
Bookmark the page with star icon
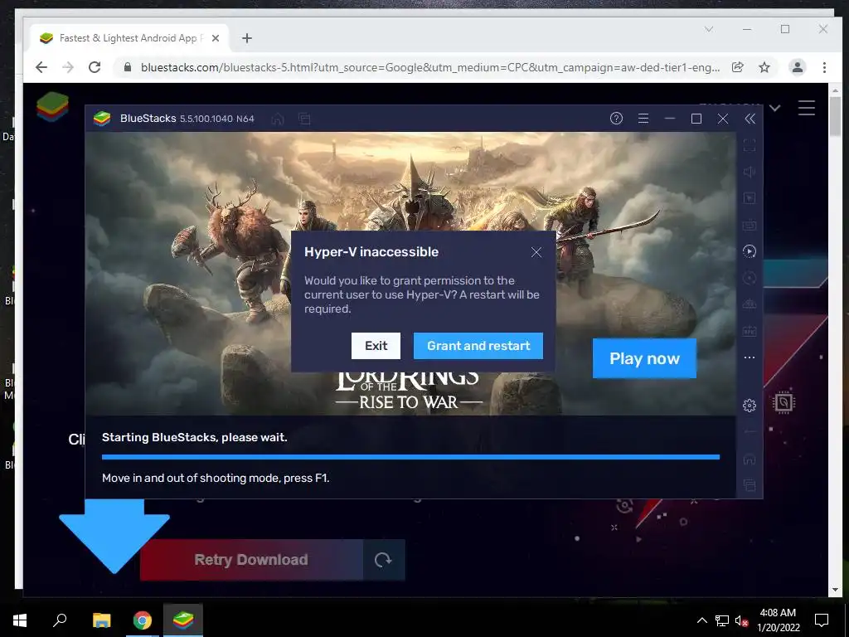(x=764, y=67)
